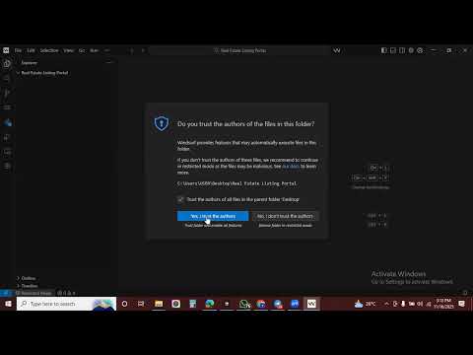Open WhatsApp from taskbar
This screenshot has width=473, height=355.
pyautogui.click(x=244, y=304)
